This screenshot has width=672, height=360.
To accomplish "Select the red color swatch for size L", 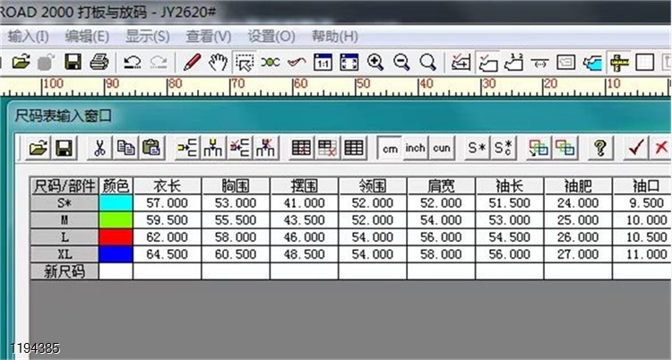I will (116, 237).
